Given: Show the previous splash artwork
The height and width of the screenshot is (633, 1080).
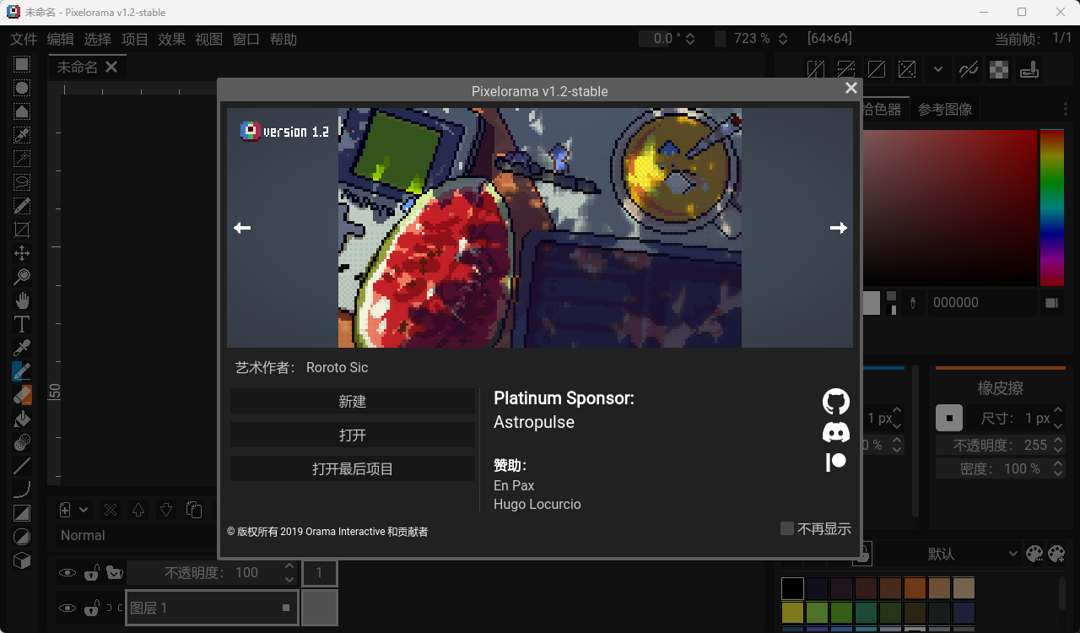Looking at the screenshot, I should (x=242, y=228).
